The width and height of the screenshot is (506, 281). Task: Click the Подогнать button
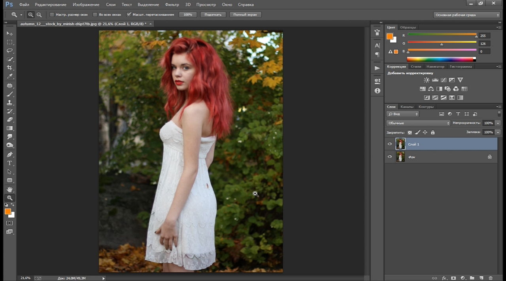213,15
